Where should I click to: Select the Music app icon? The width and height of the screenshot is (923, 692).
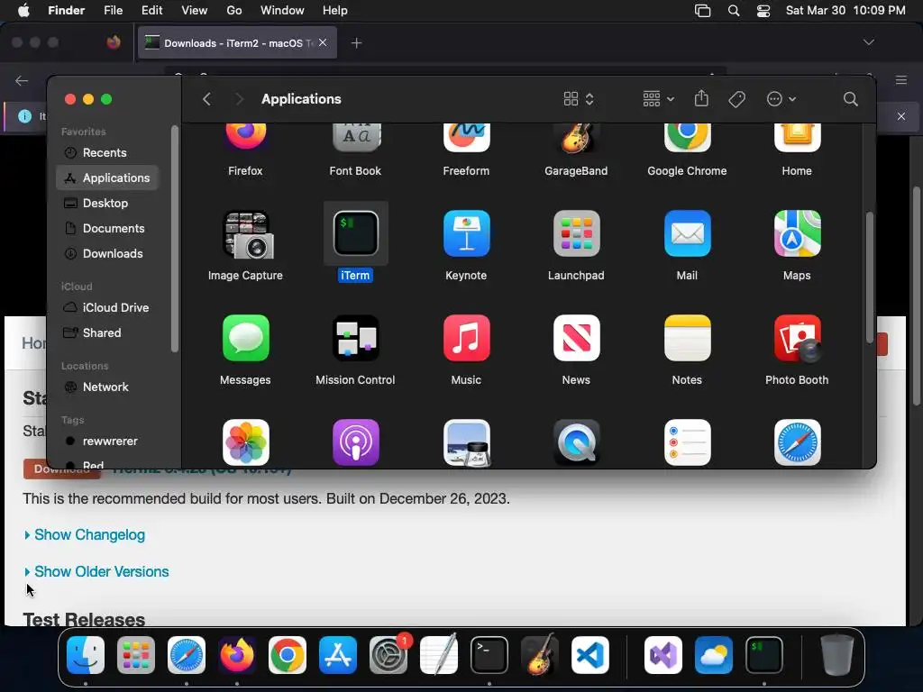pos(466,339)
